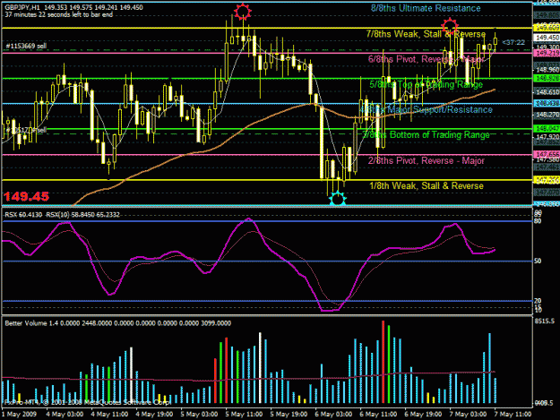Click the '5/8ths Top of Trading Range' label
This screenshot has height=420, width=560.
426,84
